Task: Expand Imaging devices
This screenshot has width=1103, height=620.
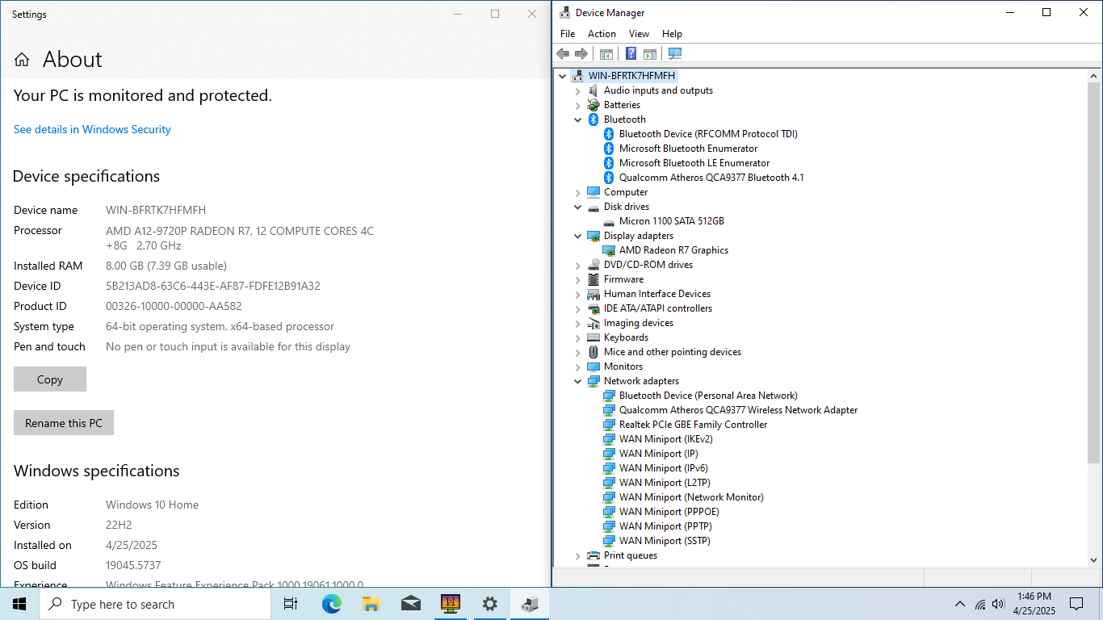Action: click(x=577, y=323)
